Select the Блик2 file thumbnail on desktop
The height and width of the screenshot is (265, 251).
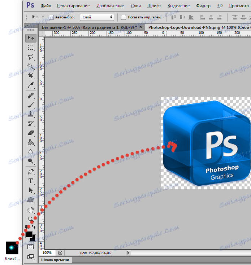tap(12, 248)
